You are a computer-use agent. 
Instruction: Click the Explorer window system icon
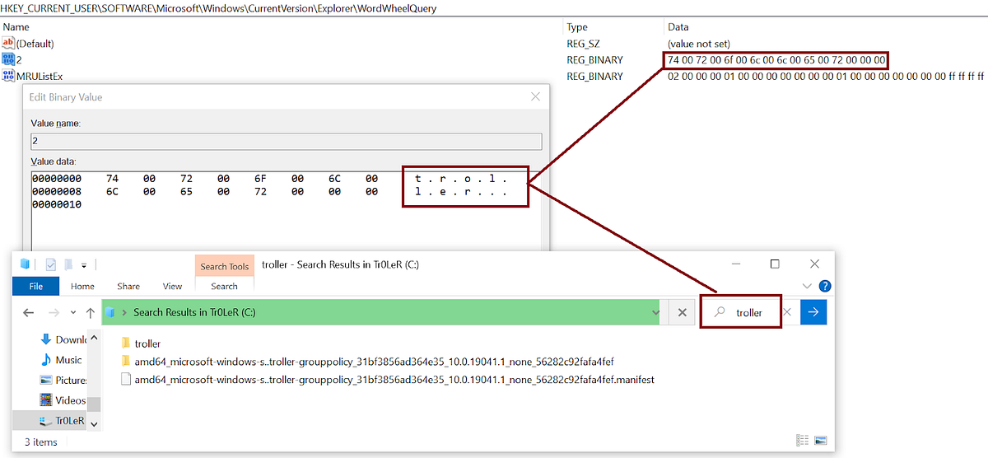pyautogui.click(x=25, y=264)
